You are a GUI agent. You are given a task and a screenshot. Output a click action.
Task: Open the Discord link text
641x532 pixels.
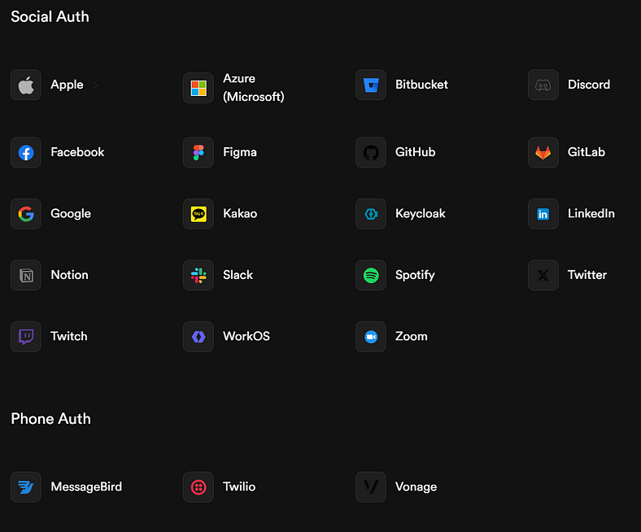click(x=589, y=85)
